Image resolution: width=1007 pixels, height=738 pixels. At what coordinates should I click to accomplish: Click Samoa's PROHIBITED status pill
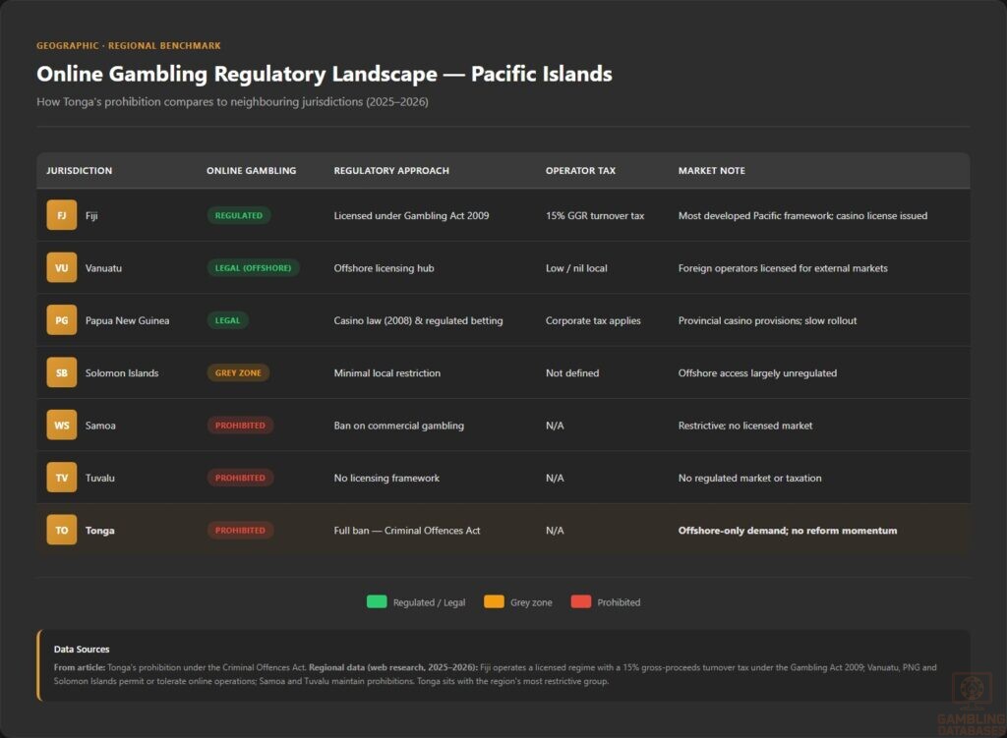[240, 426]
